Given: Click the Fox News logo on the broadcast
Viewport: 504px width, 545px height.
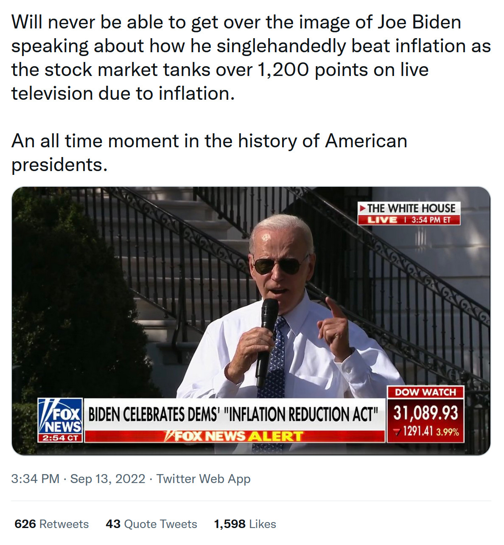Looking at the screenshot, I should [60, 416].
